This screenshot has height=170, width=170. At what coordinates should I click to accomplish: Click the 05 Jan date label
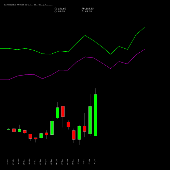click(51, 162)
